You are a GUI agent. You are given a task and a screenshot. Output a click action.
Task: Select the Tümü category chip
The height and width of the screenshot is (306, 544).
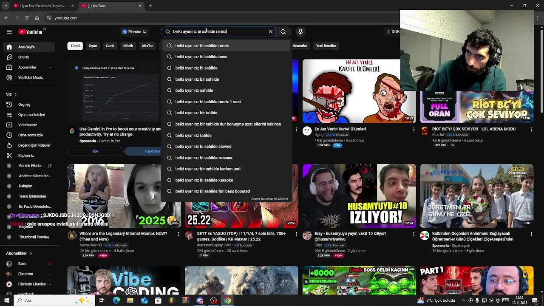tap(75, 46)
